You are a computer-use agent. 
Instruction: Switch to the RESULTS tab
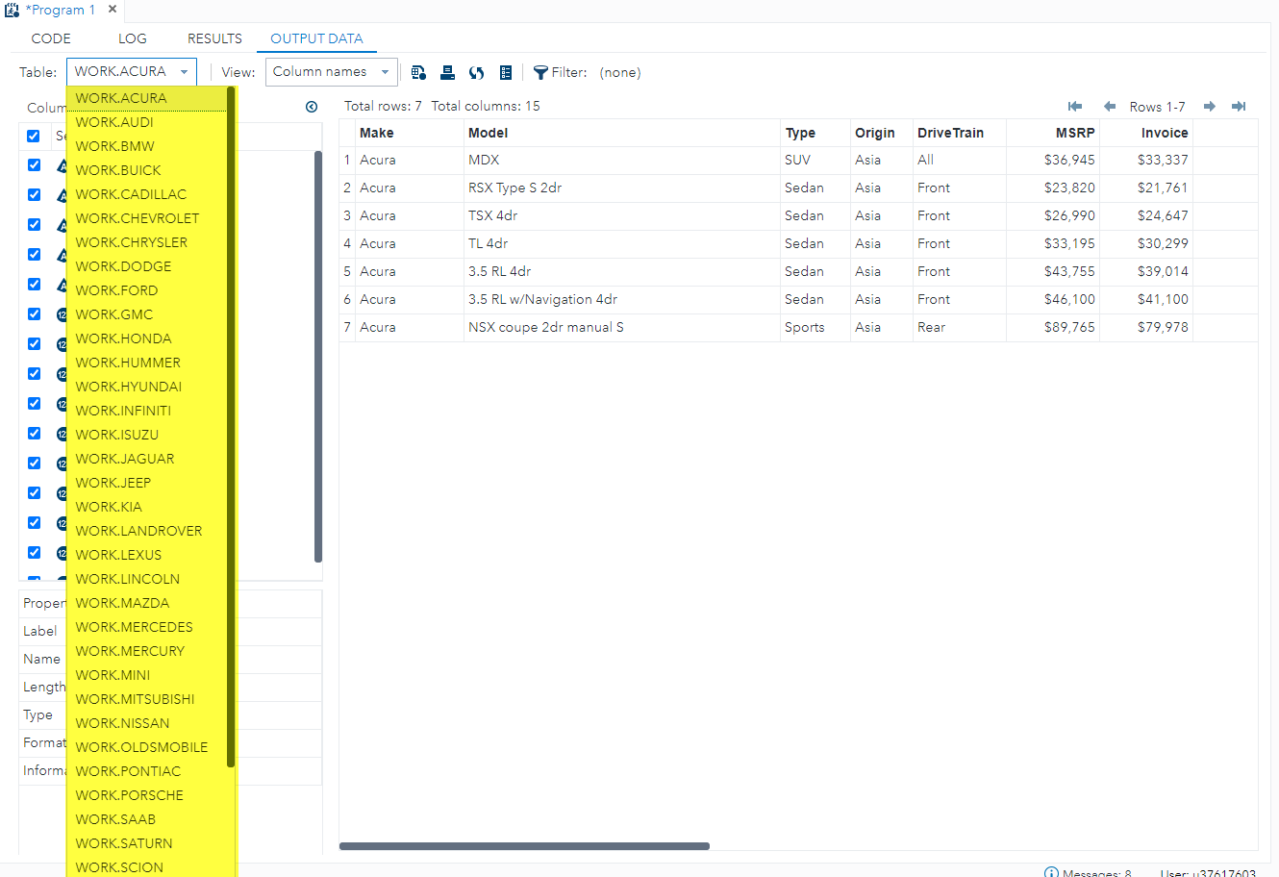coord(214,38)
